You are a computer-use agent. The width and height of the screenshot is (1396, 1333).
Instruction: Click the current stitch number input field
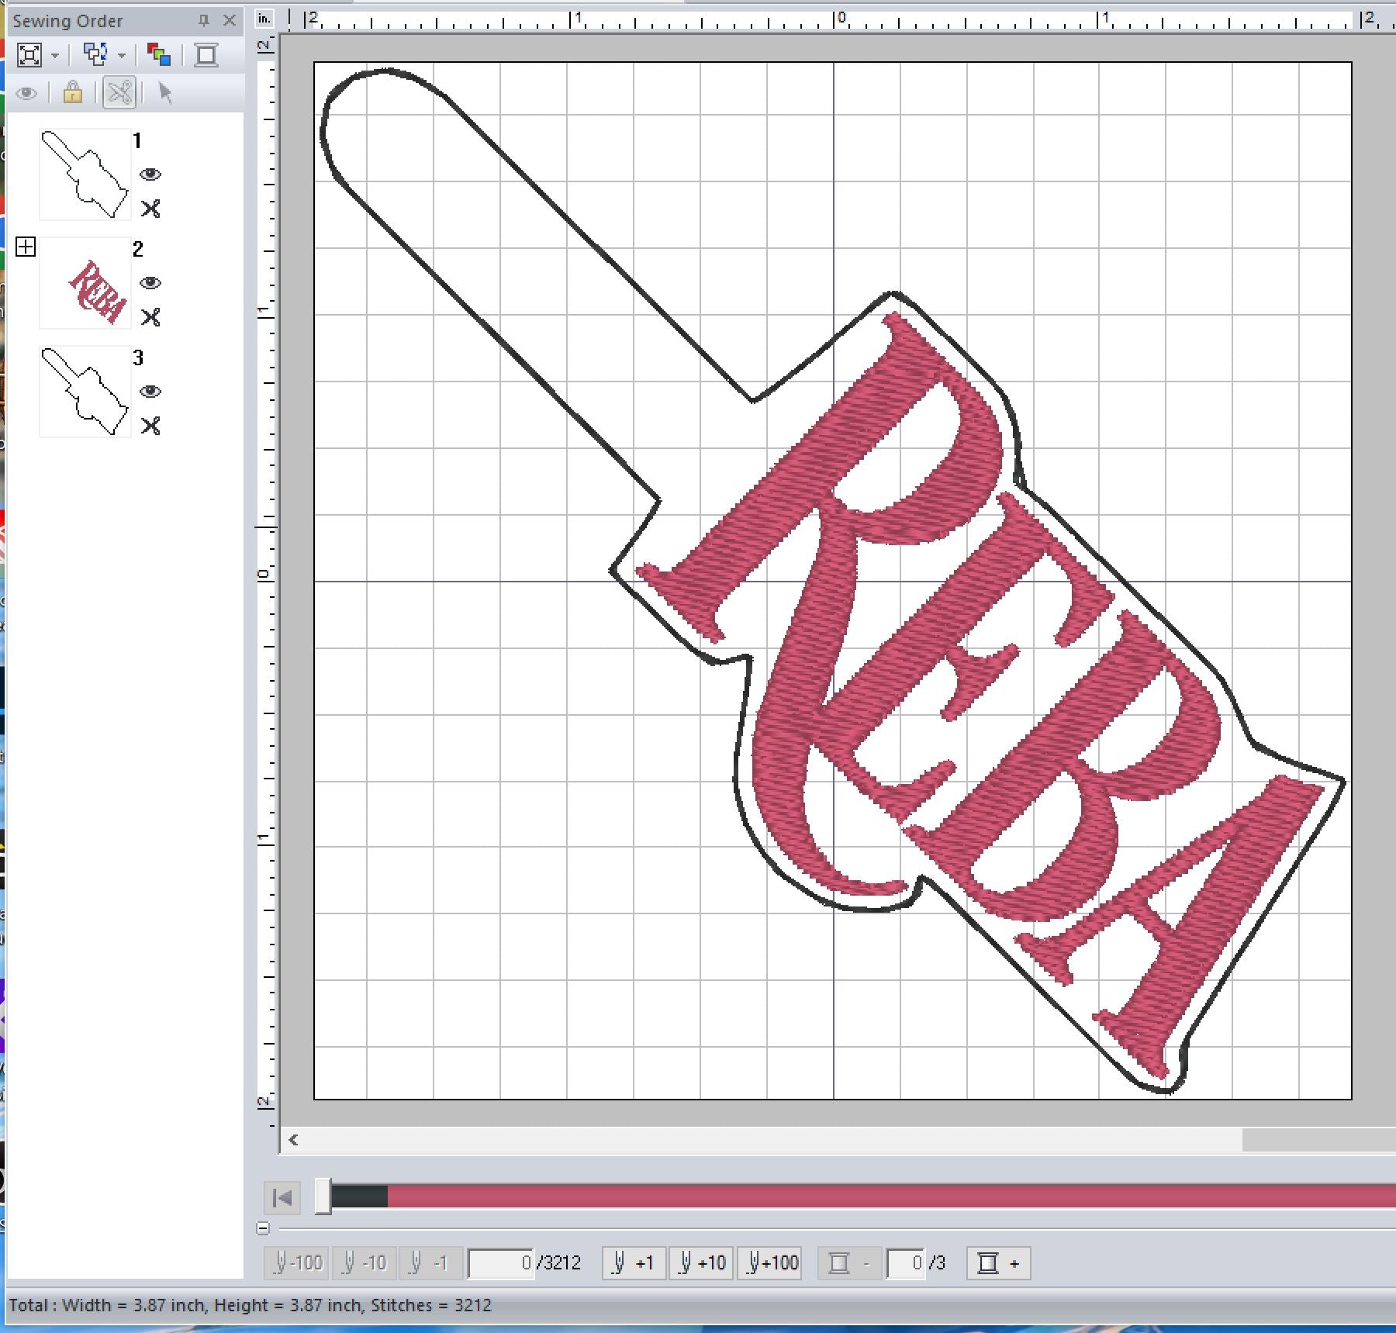[x=500, y=1263]
